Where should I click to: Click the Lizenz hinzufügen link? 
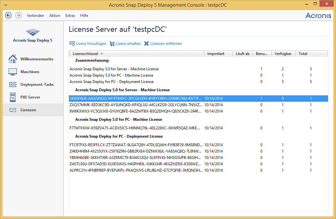pyautogui.click(x=91, y=44)
